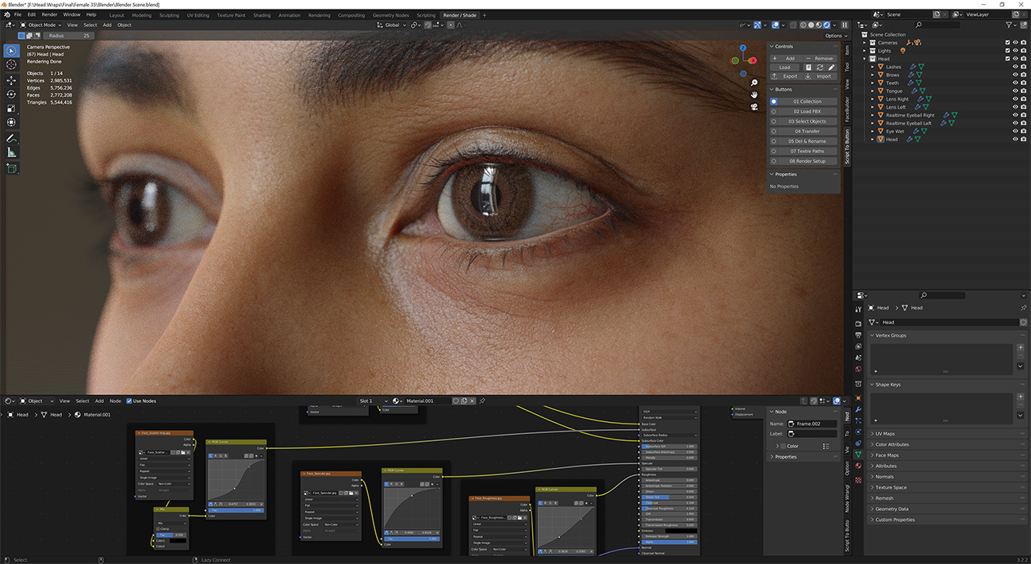Select the Rotate tool
1031x564 pixels.
click(10, 94)
